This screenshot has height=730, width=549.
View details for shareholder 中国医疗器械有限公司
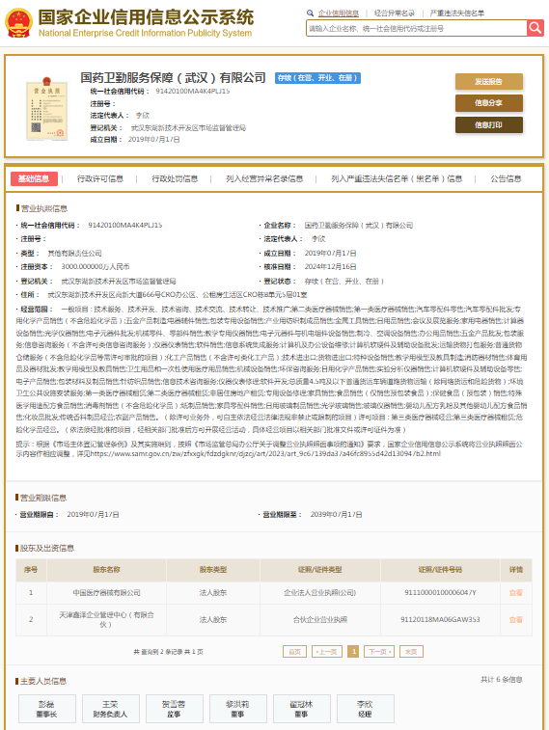(515, 593)
